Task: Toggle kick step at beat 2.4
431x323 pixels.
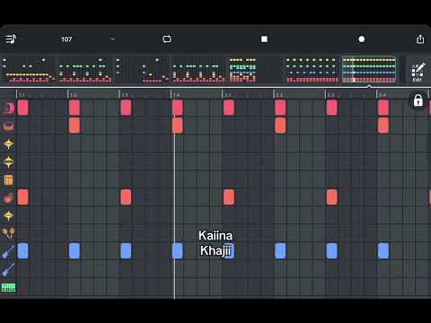Action: click(383, 108)
